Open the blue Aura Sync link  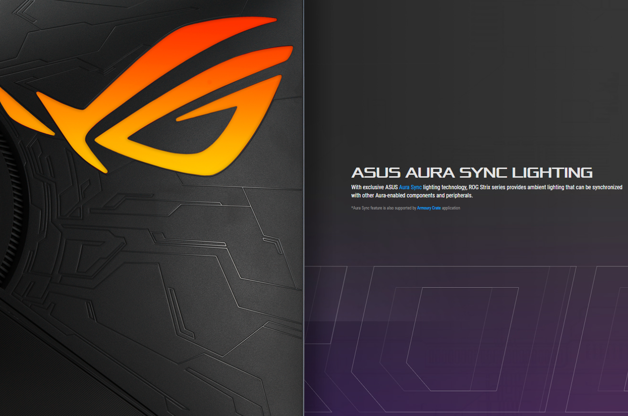tap(410, 187)
